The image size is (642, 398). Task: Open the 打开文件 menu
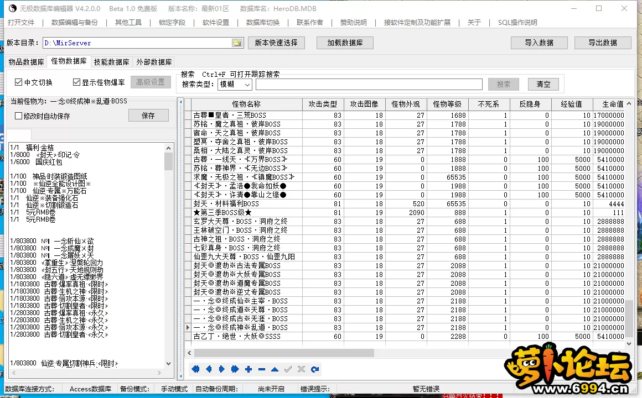pos(21,23)
